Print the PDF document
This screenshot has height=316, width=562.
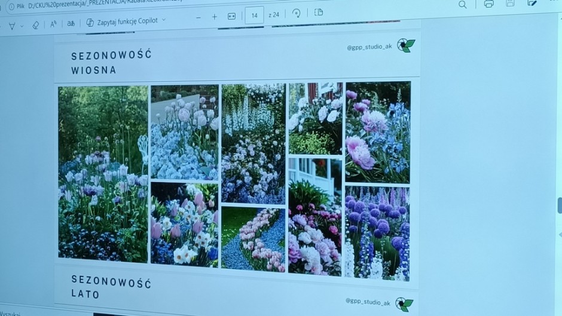[x=488, y=4]
